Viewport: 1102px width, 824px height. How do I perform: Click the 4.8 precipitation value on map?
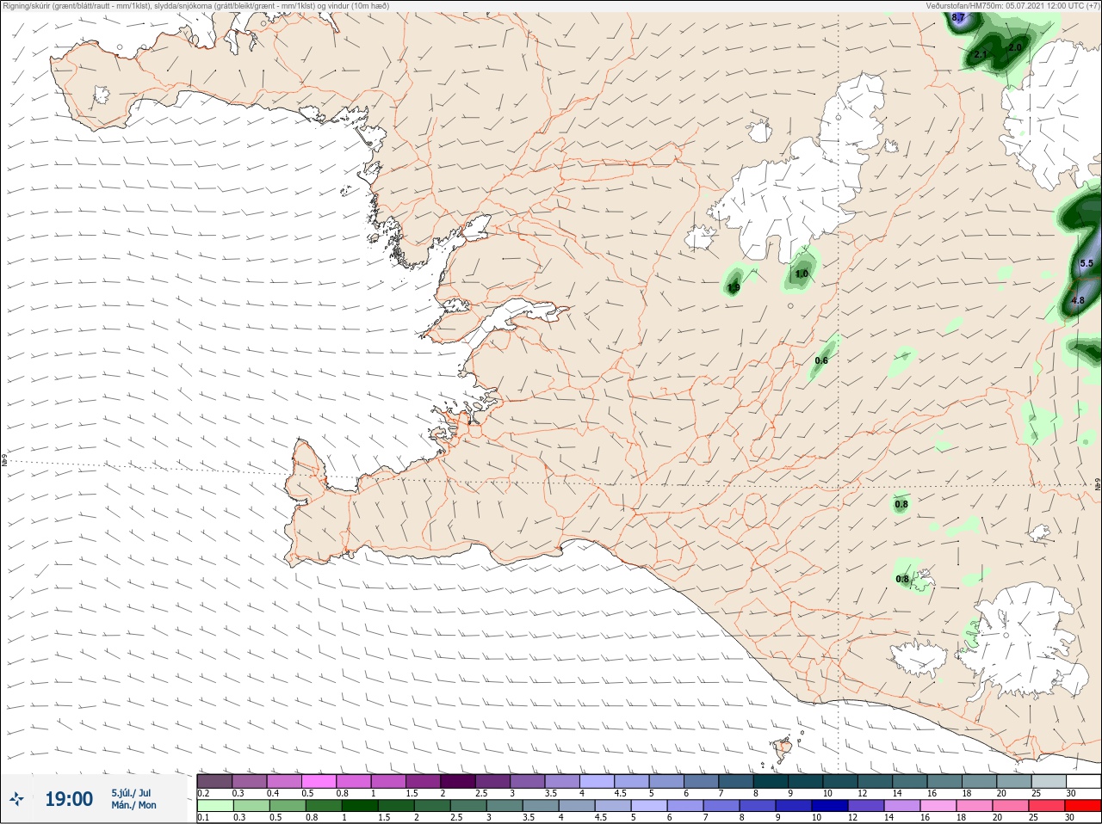click(1077, 301)
